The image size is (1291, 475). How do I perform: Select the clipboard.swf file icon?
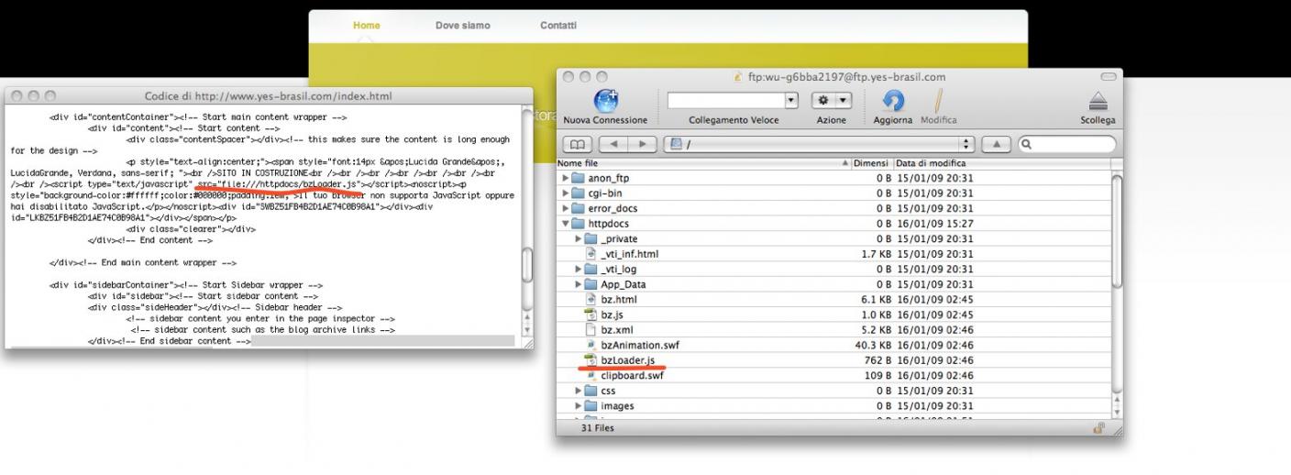[x=591, y=375]
